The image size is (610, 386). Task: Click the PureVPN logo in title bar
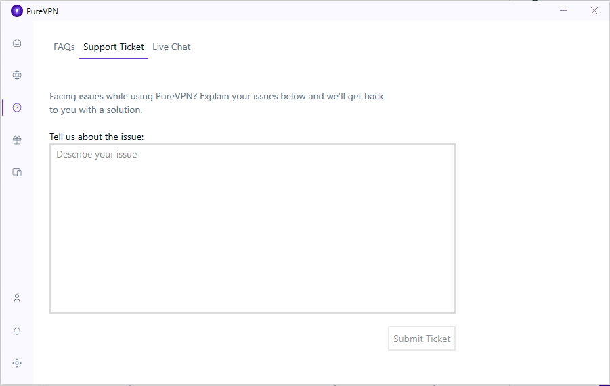pos(17,11)
